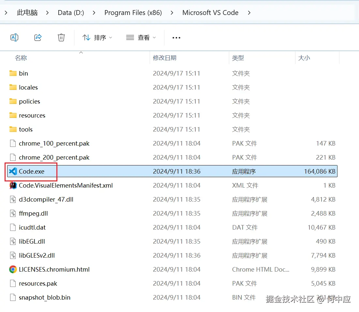Click the chrome_100_percent.pak file icon
Image resolution: width=359 pixels, height=312 pixels.
click(x=13, y=143)
